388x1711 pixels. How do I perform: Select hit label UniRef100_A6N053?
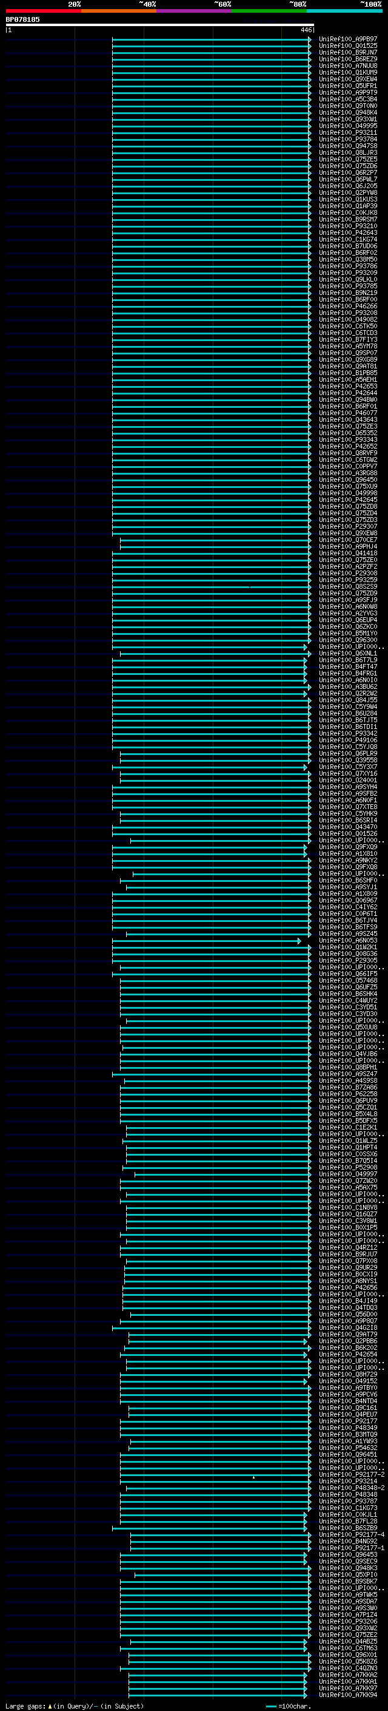pyautogui.click(x=347, y=941)
